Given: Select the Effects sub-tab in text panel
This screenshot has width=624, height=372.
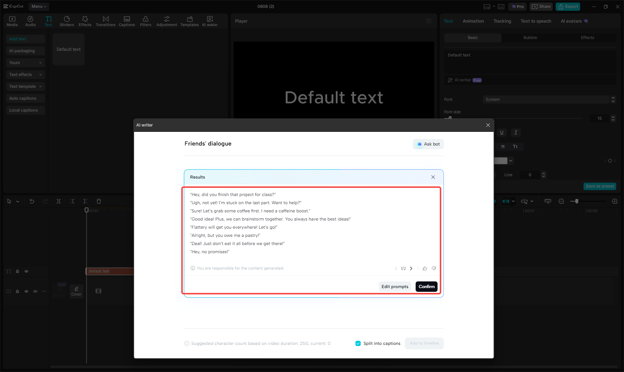Looking at the screenshot, I should click(x=588, y=37).
